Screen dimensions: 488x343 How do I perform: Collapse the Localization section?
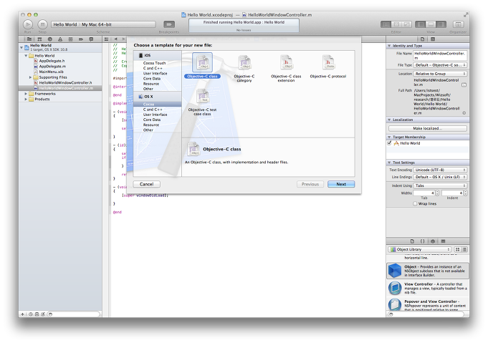pos(389,120)
